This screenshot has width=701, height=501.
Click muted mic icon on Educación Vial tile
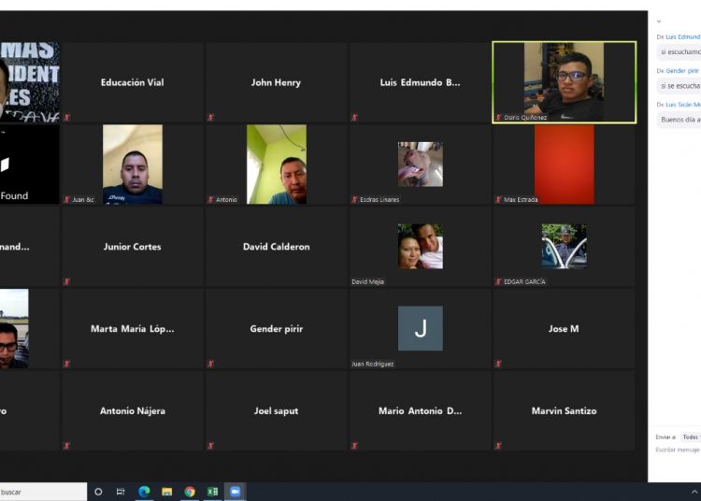coord(66,117)
